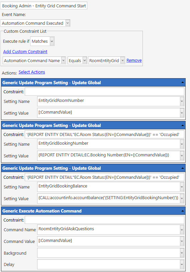Click the empty Constraint field of the first action
Viewport: 190px width, 272px height.
(x=105, y=92)
